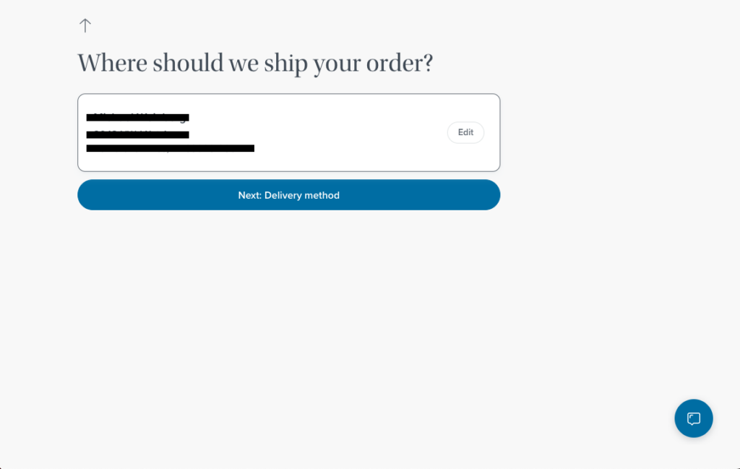This screenshot has height=469, width=740.
Task: Click the longest redacted address line
Action: coord(170,148)
